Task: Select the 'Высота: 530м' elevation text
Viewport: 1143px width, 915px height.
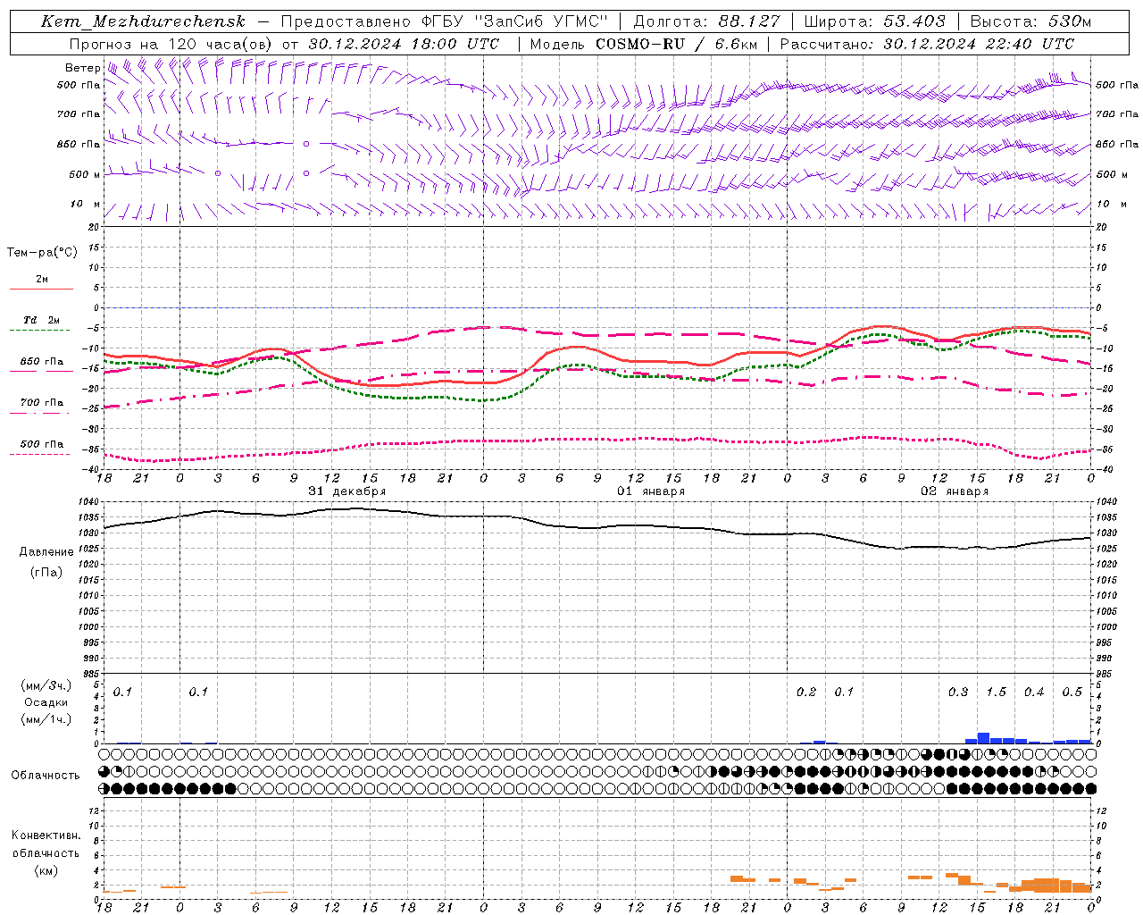Action: pyautogui.click(x=1030, y=21)
